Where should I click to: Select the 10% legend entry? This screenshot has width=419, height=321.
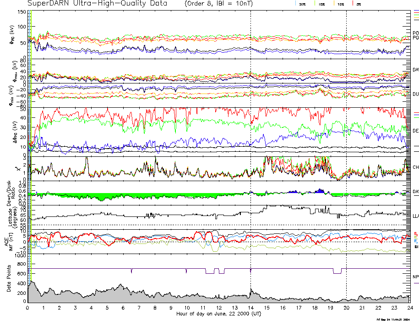(340, 4)
